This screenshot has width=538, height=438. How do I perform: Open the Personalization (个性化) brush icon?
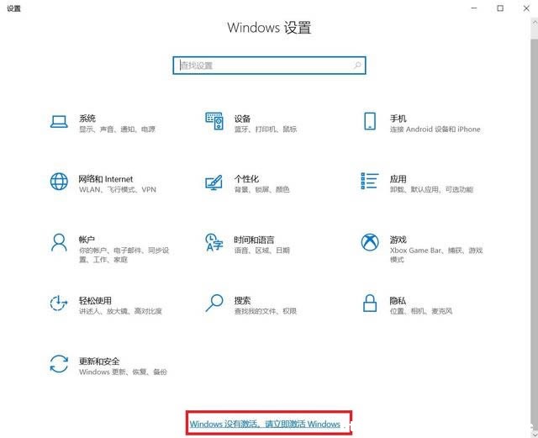click(214, 182)
